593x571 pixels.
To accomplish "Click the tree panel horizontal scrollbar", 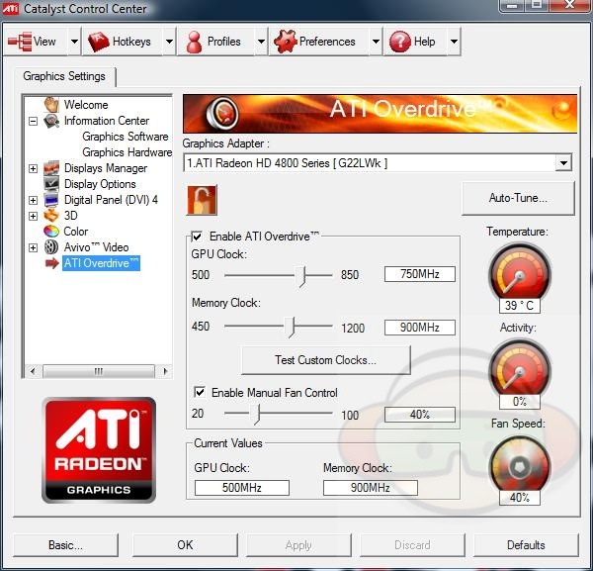I will tap(98, 371).
